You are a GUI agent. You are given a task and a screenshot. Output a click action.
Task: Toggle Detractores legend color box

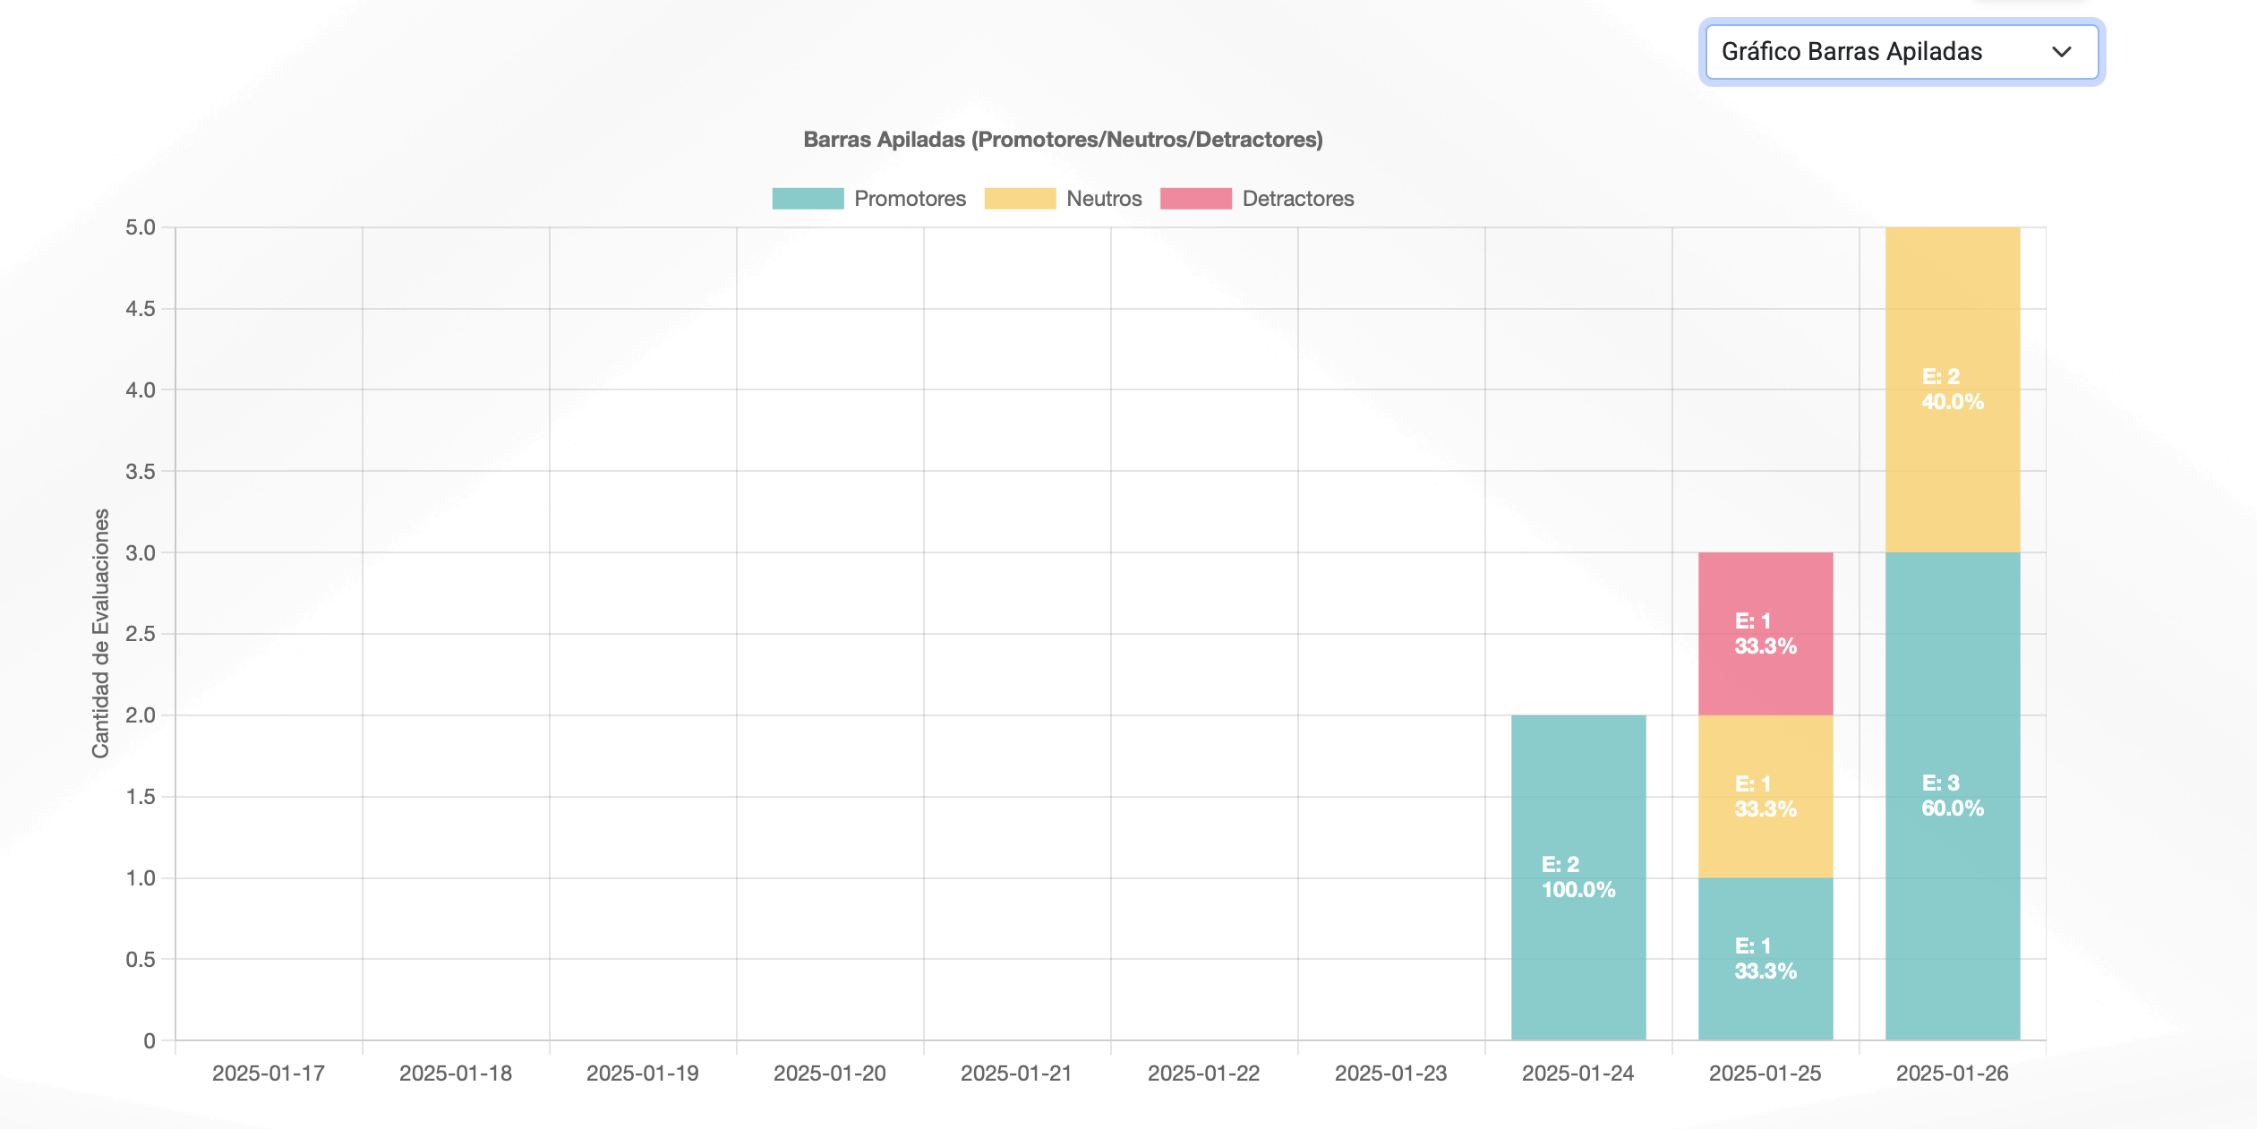tap(1195, 199)
